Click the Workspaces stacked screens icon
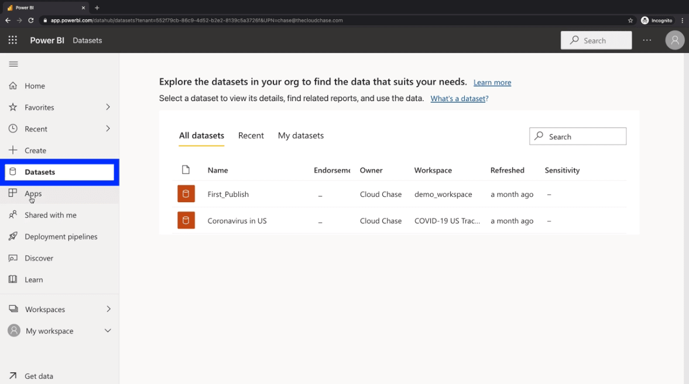Image resolution: width=689 pixels, height=384 pixels. point(13,309)
